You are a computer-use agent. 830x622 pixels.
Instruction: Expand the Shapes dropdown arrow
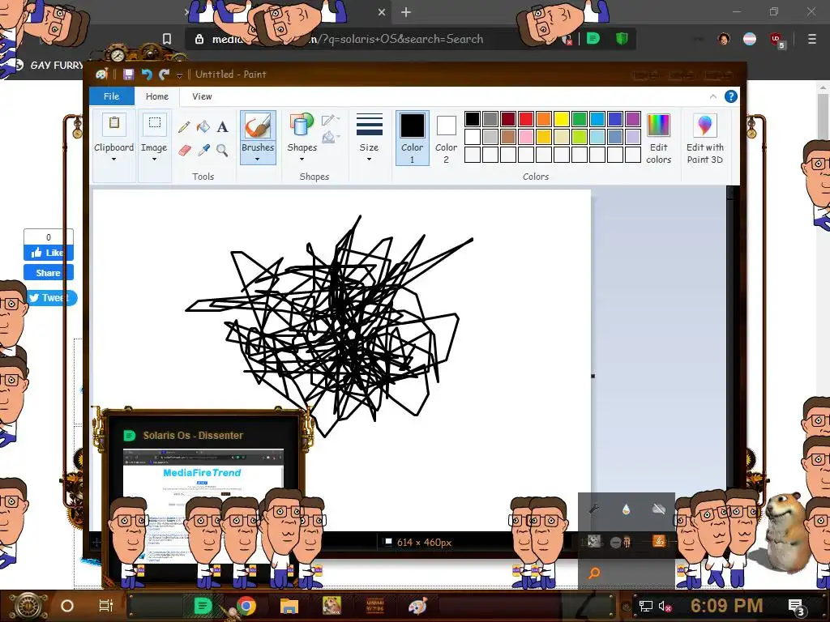[302, 160]
